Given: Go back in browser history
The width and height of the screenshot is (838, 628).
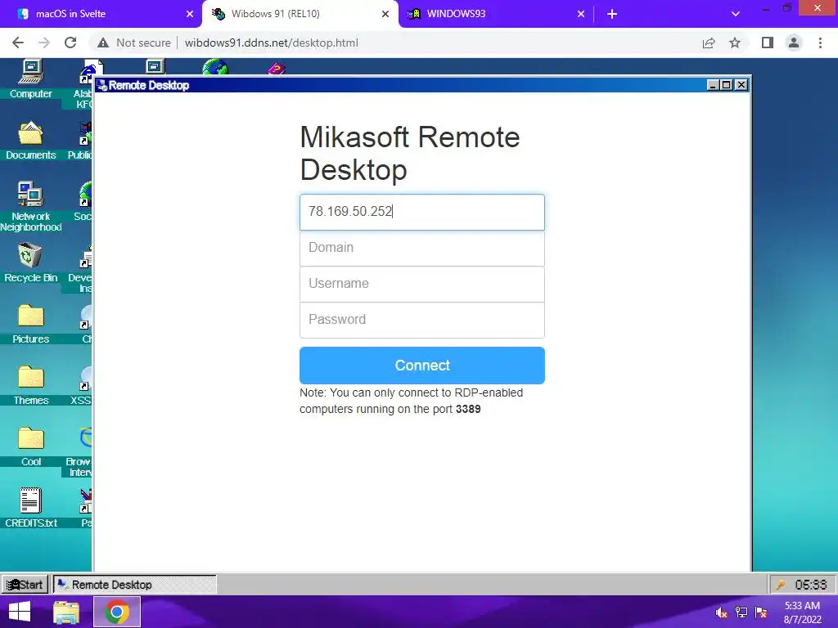Looking at the screenshot, I should [18, 43].
